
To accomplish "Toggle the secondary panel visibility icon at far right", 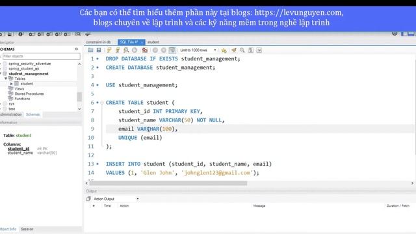I will (x=411, y=34).
